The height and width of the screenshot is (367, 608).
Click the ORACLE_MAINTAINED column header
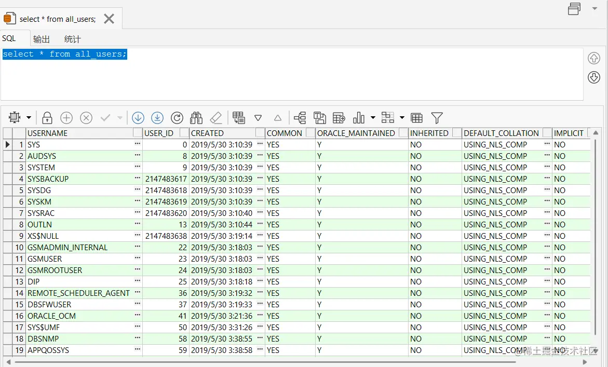click(358, 133)
